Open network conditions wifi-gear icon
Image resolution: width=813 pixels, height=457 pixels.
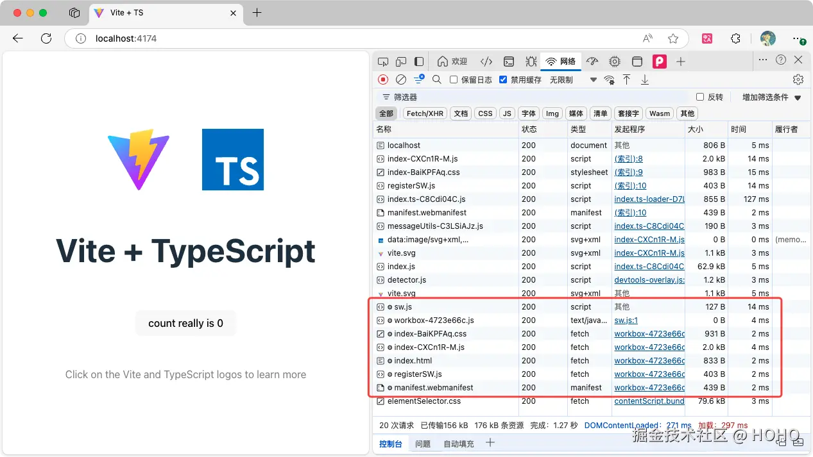point(609,79)
